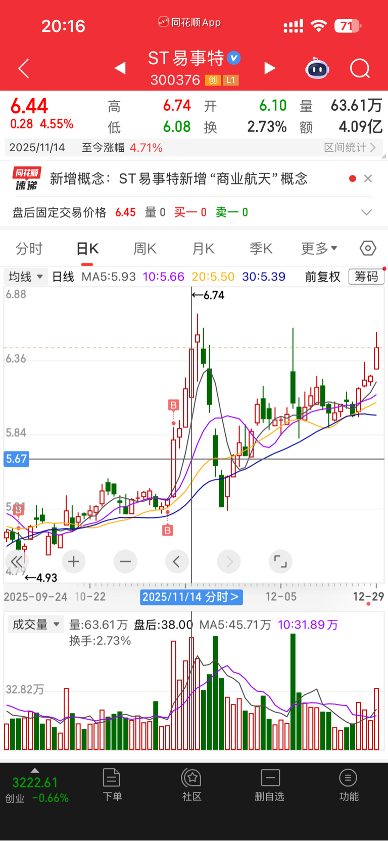Tap the battery indicator showing 71
388x841 pixels.
(348, 26)
